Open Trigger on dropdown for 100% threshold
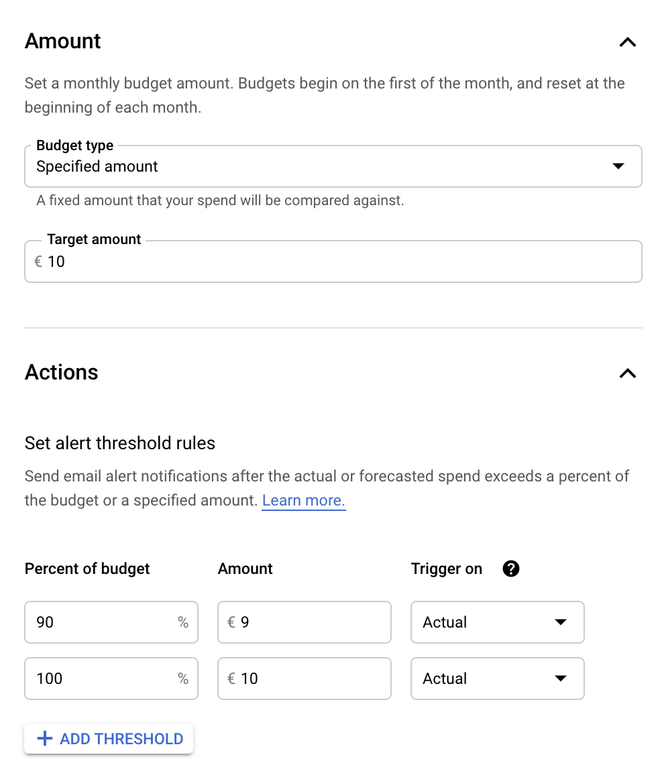Screen dimensions: 660x759 tap(497, 679)
